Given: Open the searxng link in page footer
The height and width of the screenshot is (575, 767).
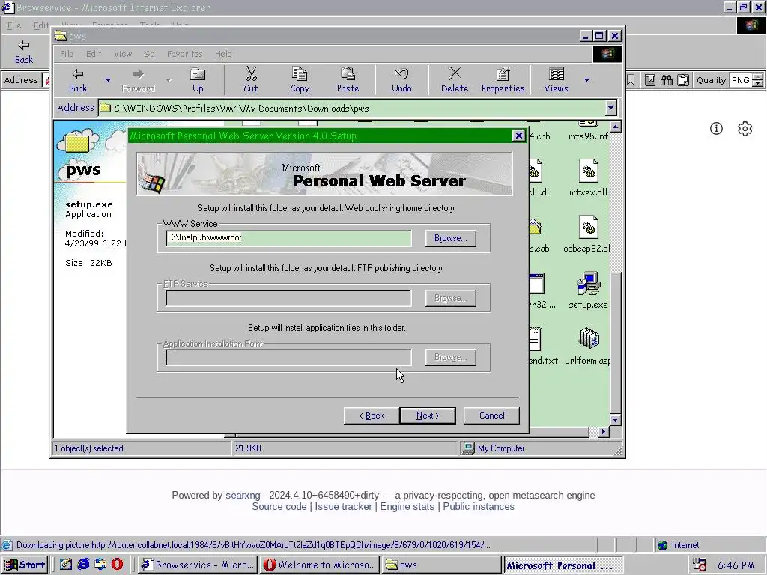Looking at the screenshot, I should click(243, 496).
